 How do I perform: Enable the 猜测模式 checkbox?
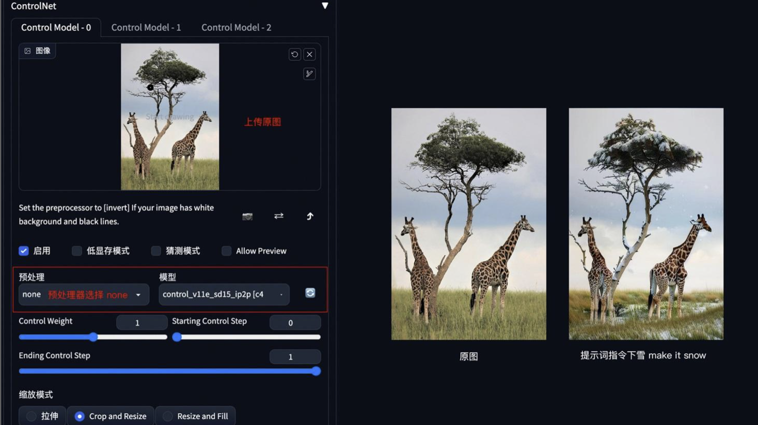pos(156,250)
